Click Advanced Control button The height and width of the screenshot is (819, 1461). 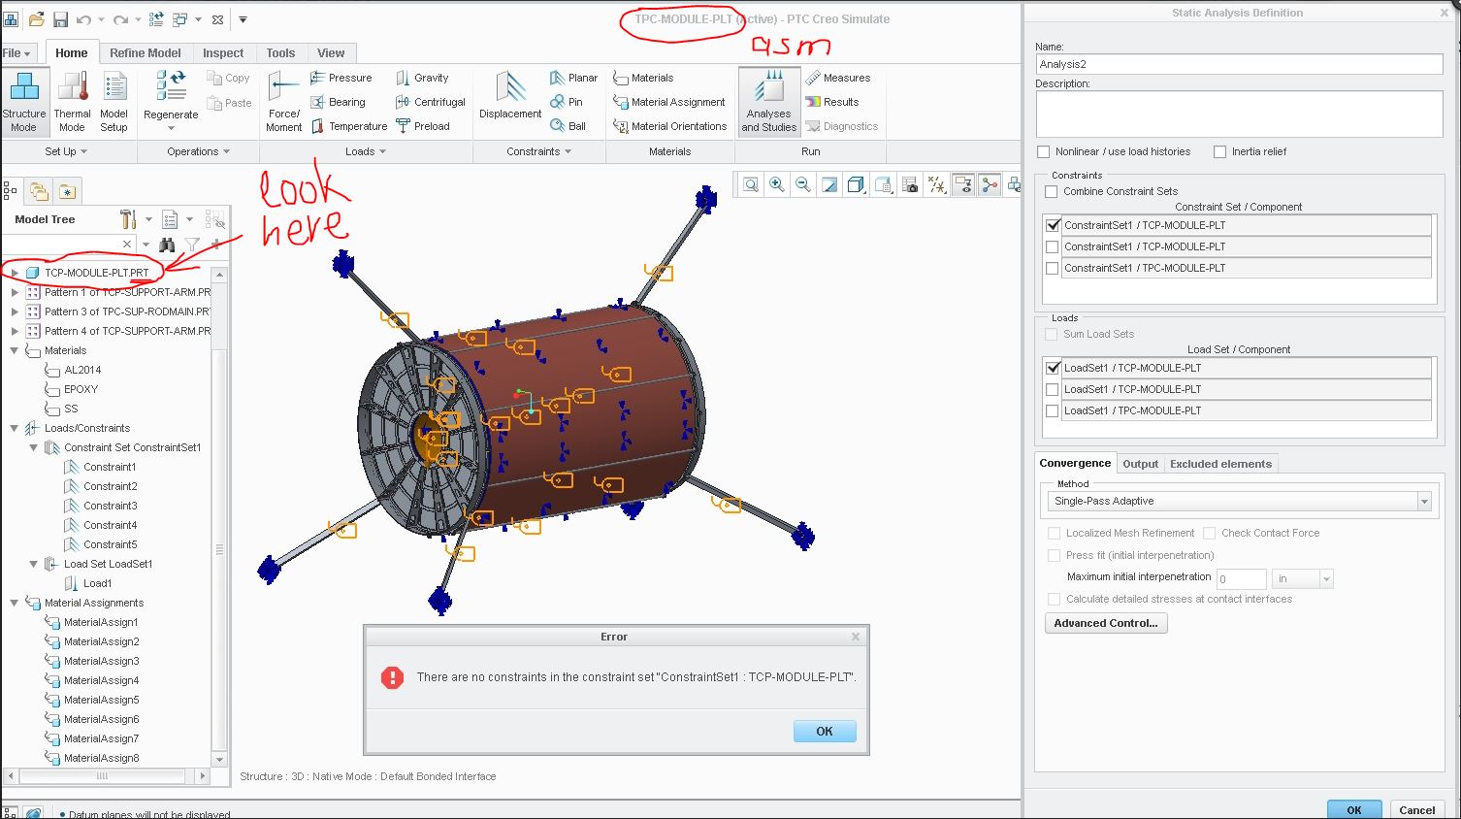point(1106,623)
